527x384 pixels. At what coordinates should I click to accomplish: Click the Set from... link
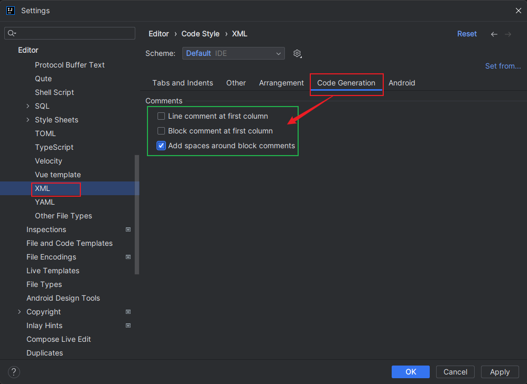click(x=503, y=66)
